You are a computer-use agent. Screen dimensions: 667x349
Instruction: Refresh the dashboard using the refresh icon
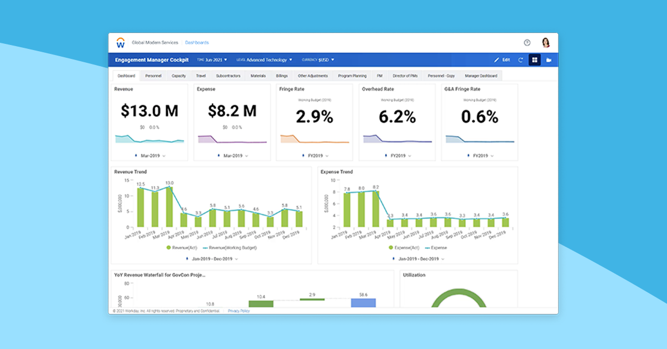tap(521, 59)
